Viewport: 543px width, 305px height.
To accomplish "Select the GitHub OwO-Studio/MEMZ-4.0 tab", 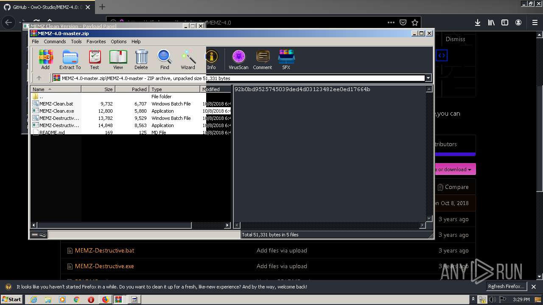I will pyautogui.click(x=48, y=7).
